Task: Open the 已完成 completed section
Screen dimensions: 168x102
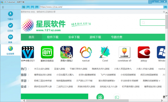Action: click(x=10, y=27)
